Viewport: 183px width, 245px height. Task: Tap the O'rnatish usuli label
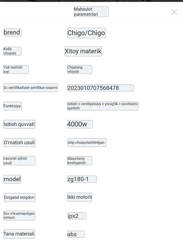pyautogui.click(x=20, y=143)
